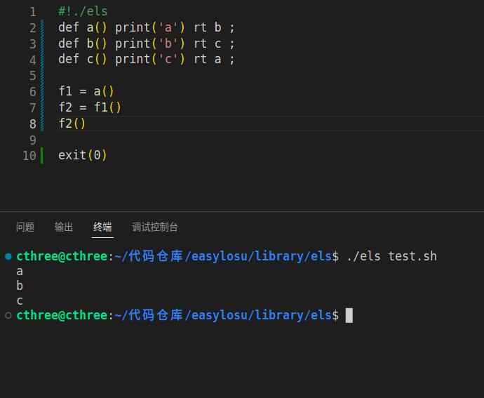Click the green change marker beside line 10
This screenshot has width=484, height=398.
[x=41, y=155]
